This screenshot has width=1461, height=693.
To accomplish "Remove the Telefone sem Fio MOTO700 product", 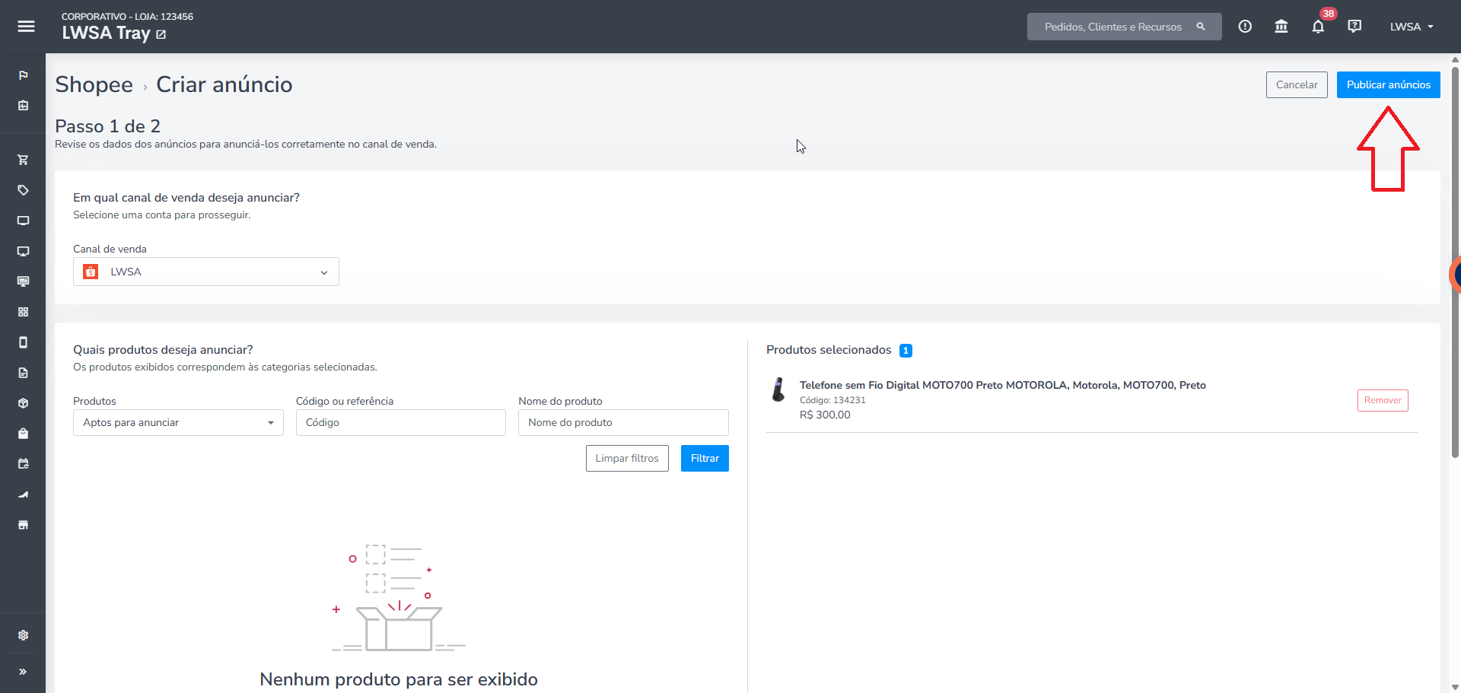I will coord(1383,401).
